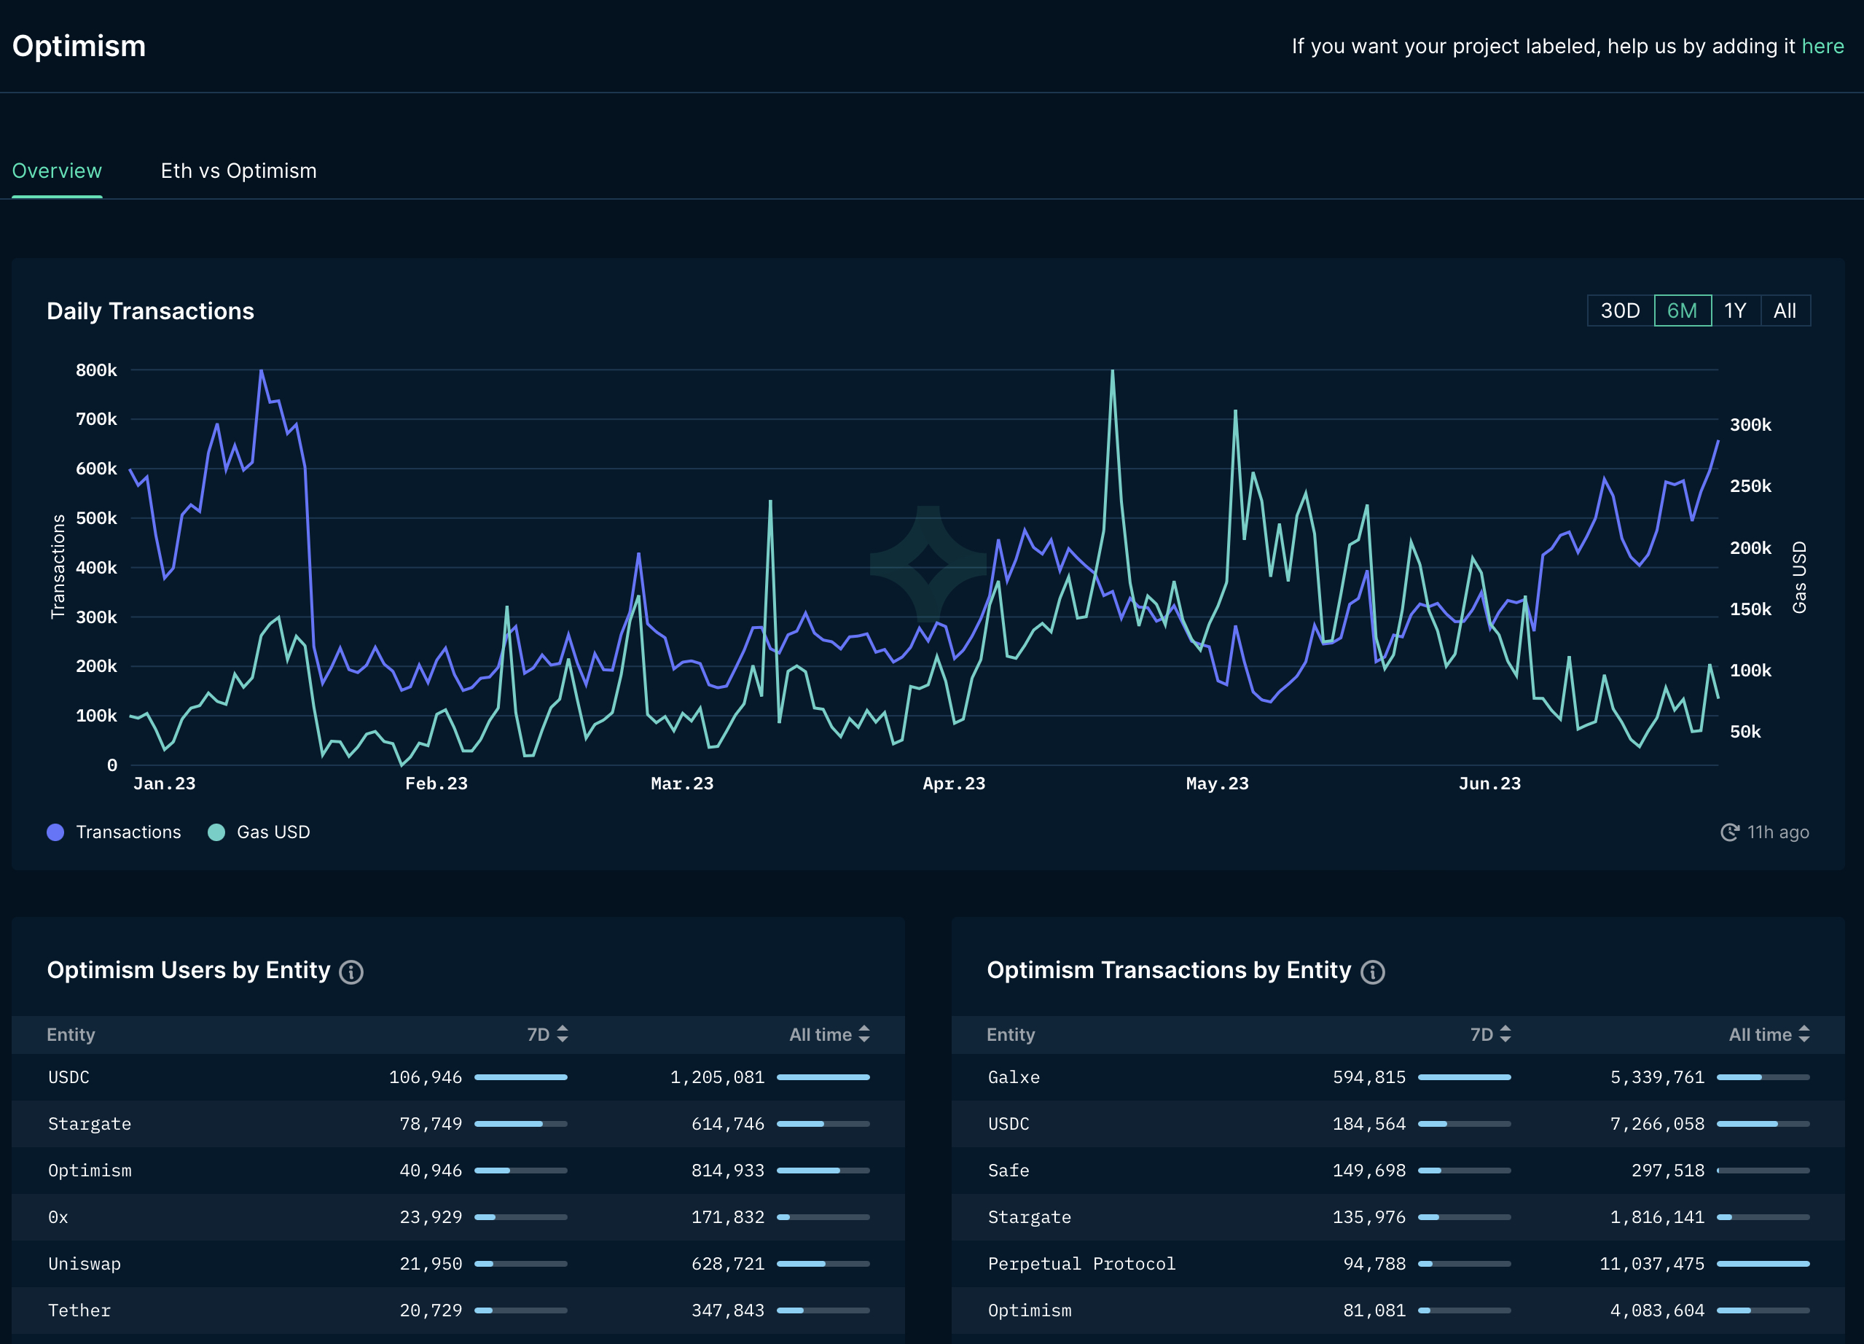
Task: Select the Safe entity row
Action: tap(1398, 1171)
